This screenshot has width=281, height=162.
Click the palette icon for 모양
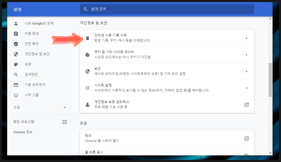[x=16, y=64]
